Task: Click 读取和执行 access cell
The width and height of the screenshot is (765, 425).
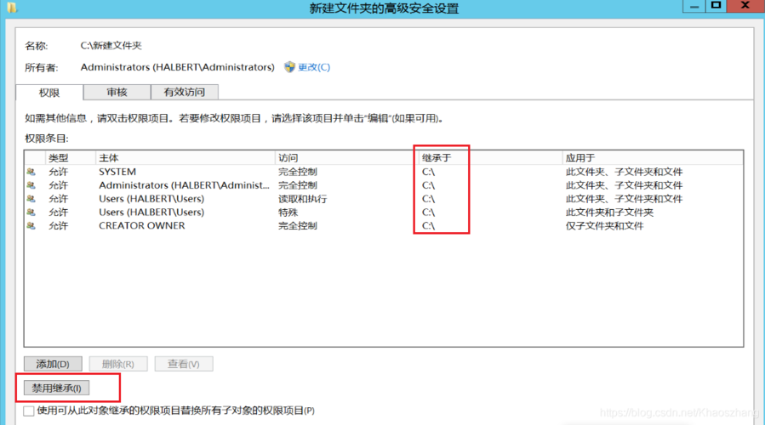Action: point(302,199)
